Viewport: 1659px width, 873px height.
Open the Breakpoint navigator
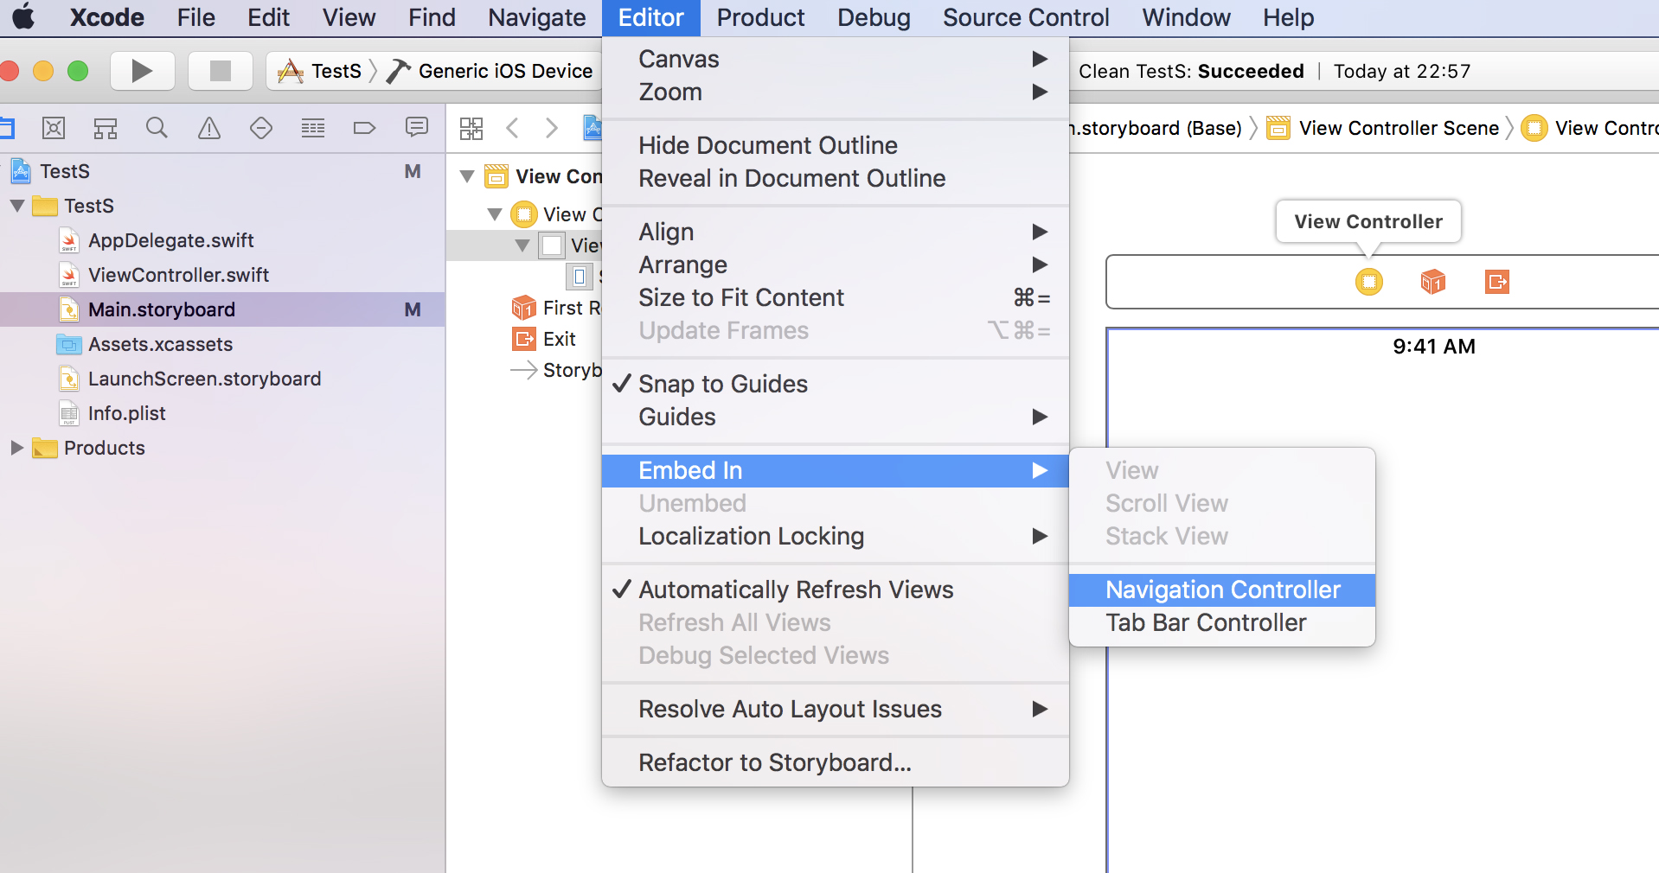(x=364, y=128)
